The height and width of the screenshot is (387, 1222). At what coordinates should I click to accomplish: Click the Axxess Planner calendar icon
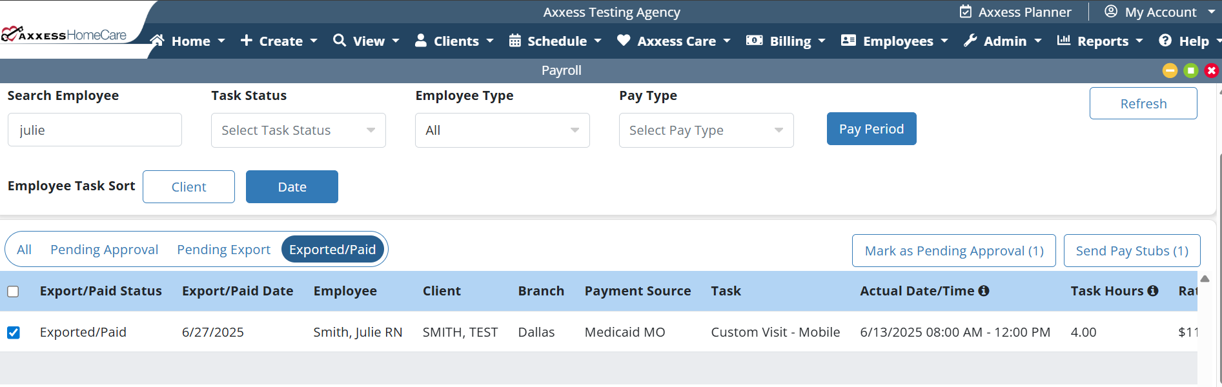(x=966, y=12)
